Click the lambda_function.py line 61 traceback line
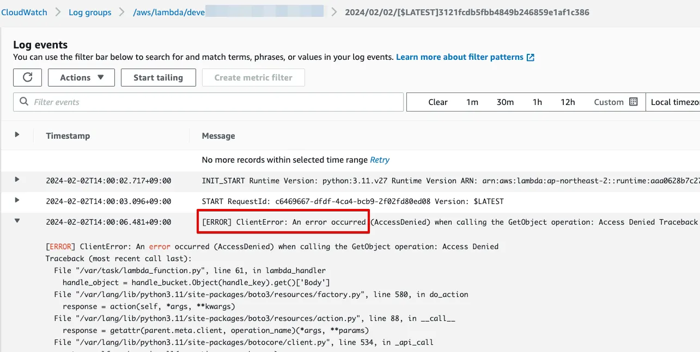The image size is (700, 352). (190, 270)
